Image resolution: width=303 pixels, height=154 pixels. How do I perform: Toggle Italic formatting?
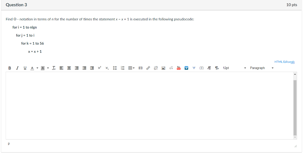click(x=17, y=68)
